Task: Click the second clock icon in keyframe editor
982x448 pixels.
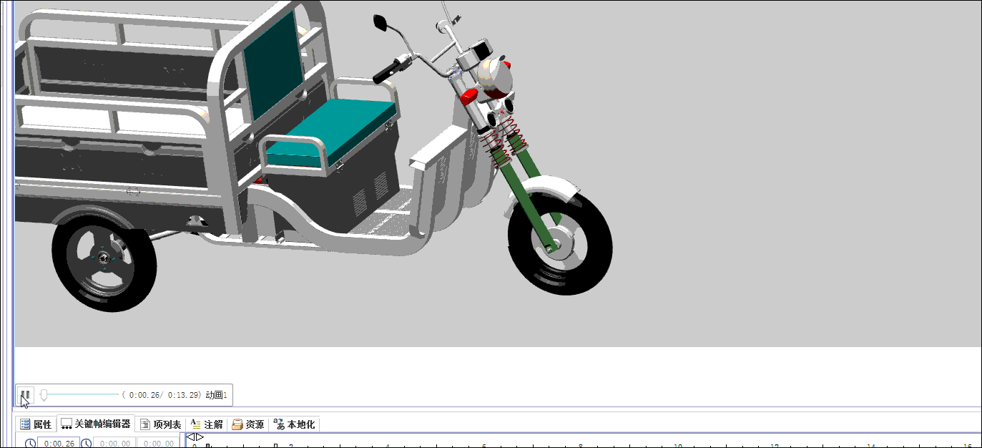Action: pyautogui.click(x=86, y=443)
